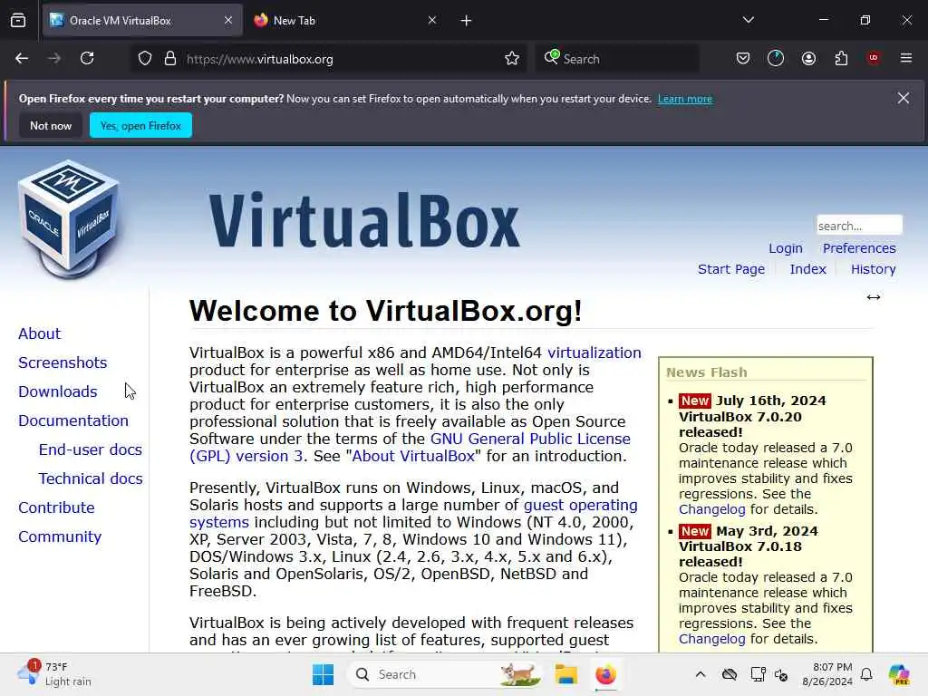928x696 pixels.
Task: Reload the page with the refresh icon
Action: [x=87, y=58]
